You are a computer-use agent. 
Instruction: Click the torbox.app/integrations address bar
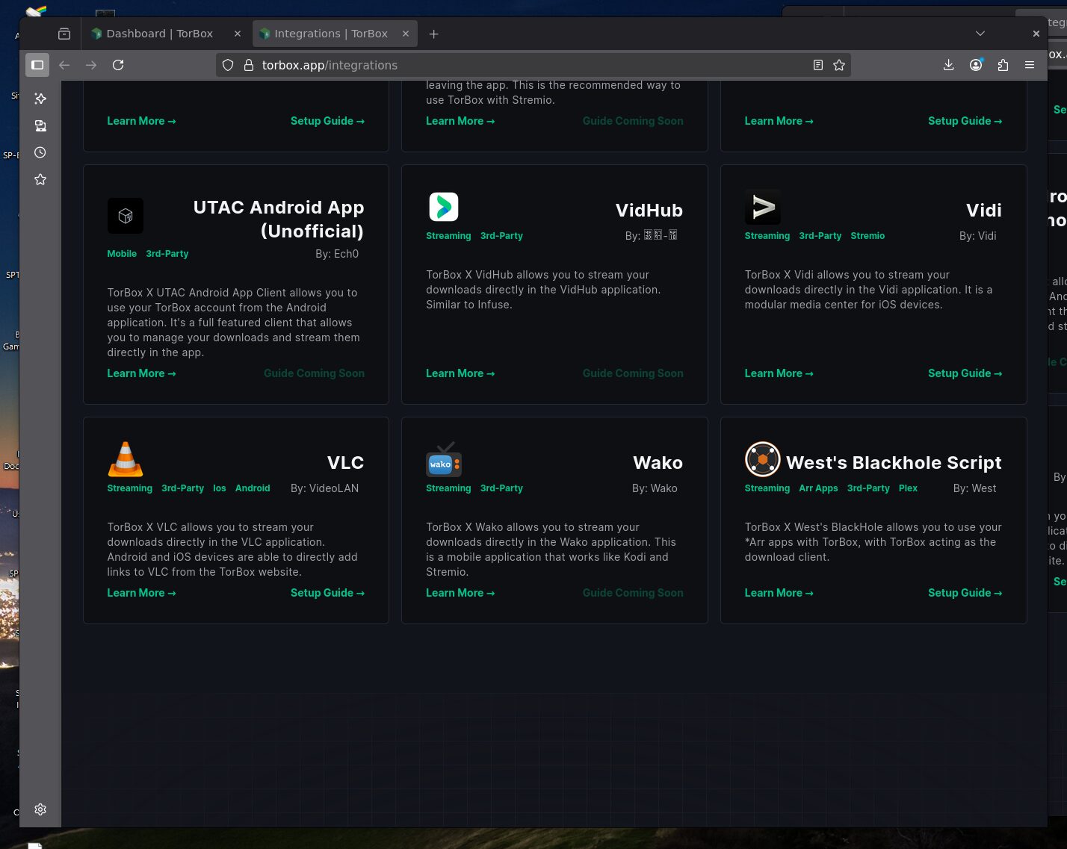click(x=533, y=65)
